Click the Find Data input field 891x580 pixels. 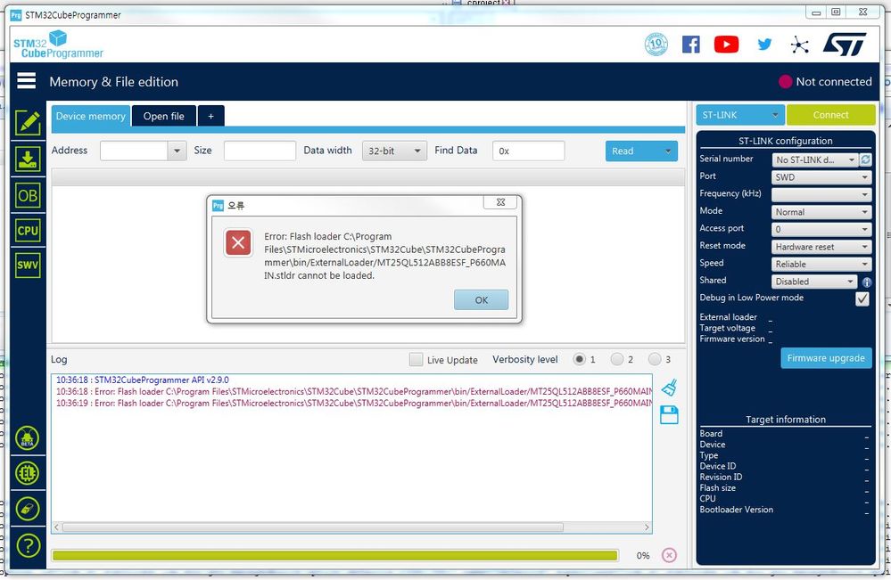coord(529,151)
